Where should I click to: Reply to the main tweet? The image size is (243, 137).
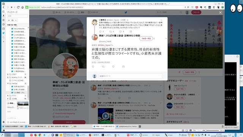click(93, 67)
